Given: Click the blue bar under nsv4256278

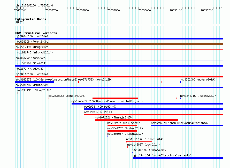Looking at the screenshot, I should (187, 125).
